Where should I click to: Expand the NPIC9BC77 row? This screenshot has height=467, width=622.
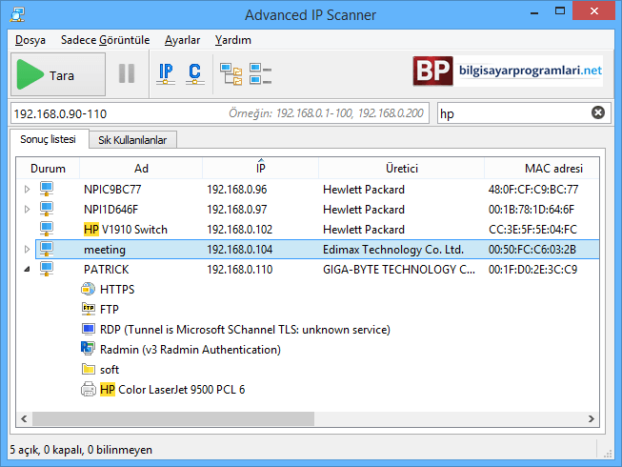pos(27,190)
